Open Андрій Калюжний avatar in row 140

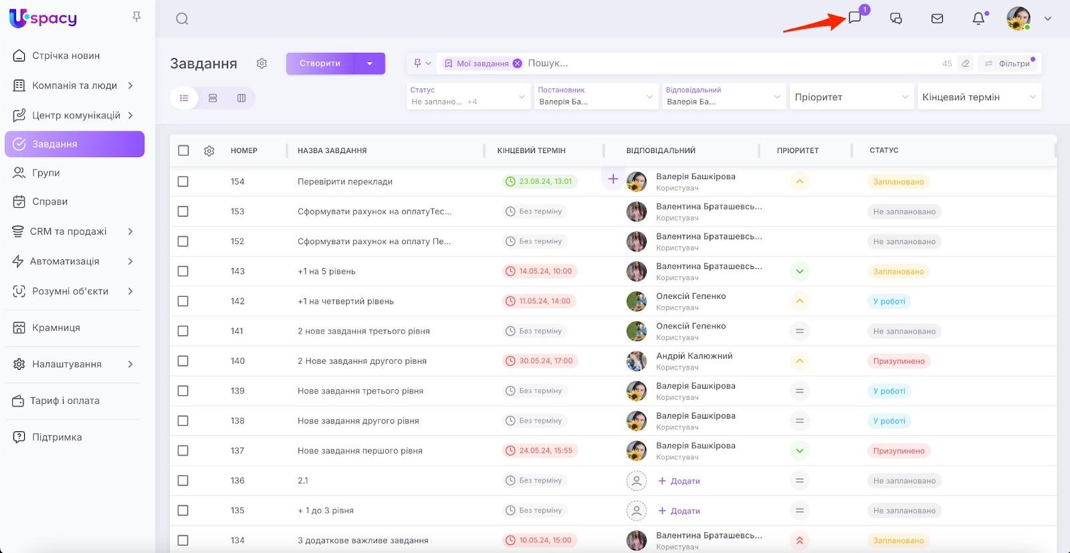coord(637,361)
